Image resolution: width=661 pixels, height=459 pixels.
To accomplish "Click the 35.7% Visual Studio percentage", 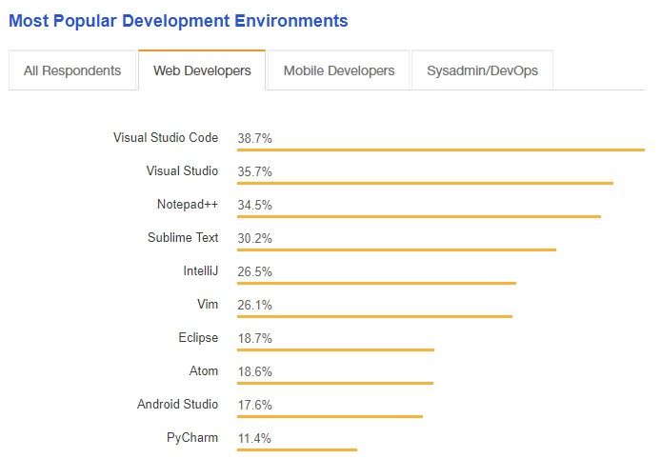I will point(255,171).
